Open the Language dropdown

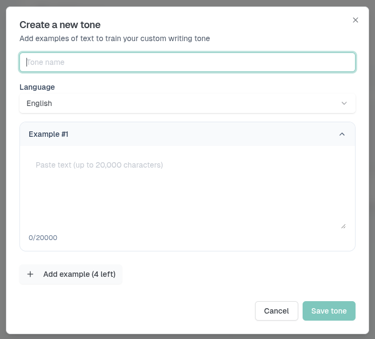pos(188,103)
